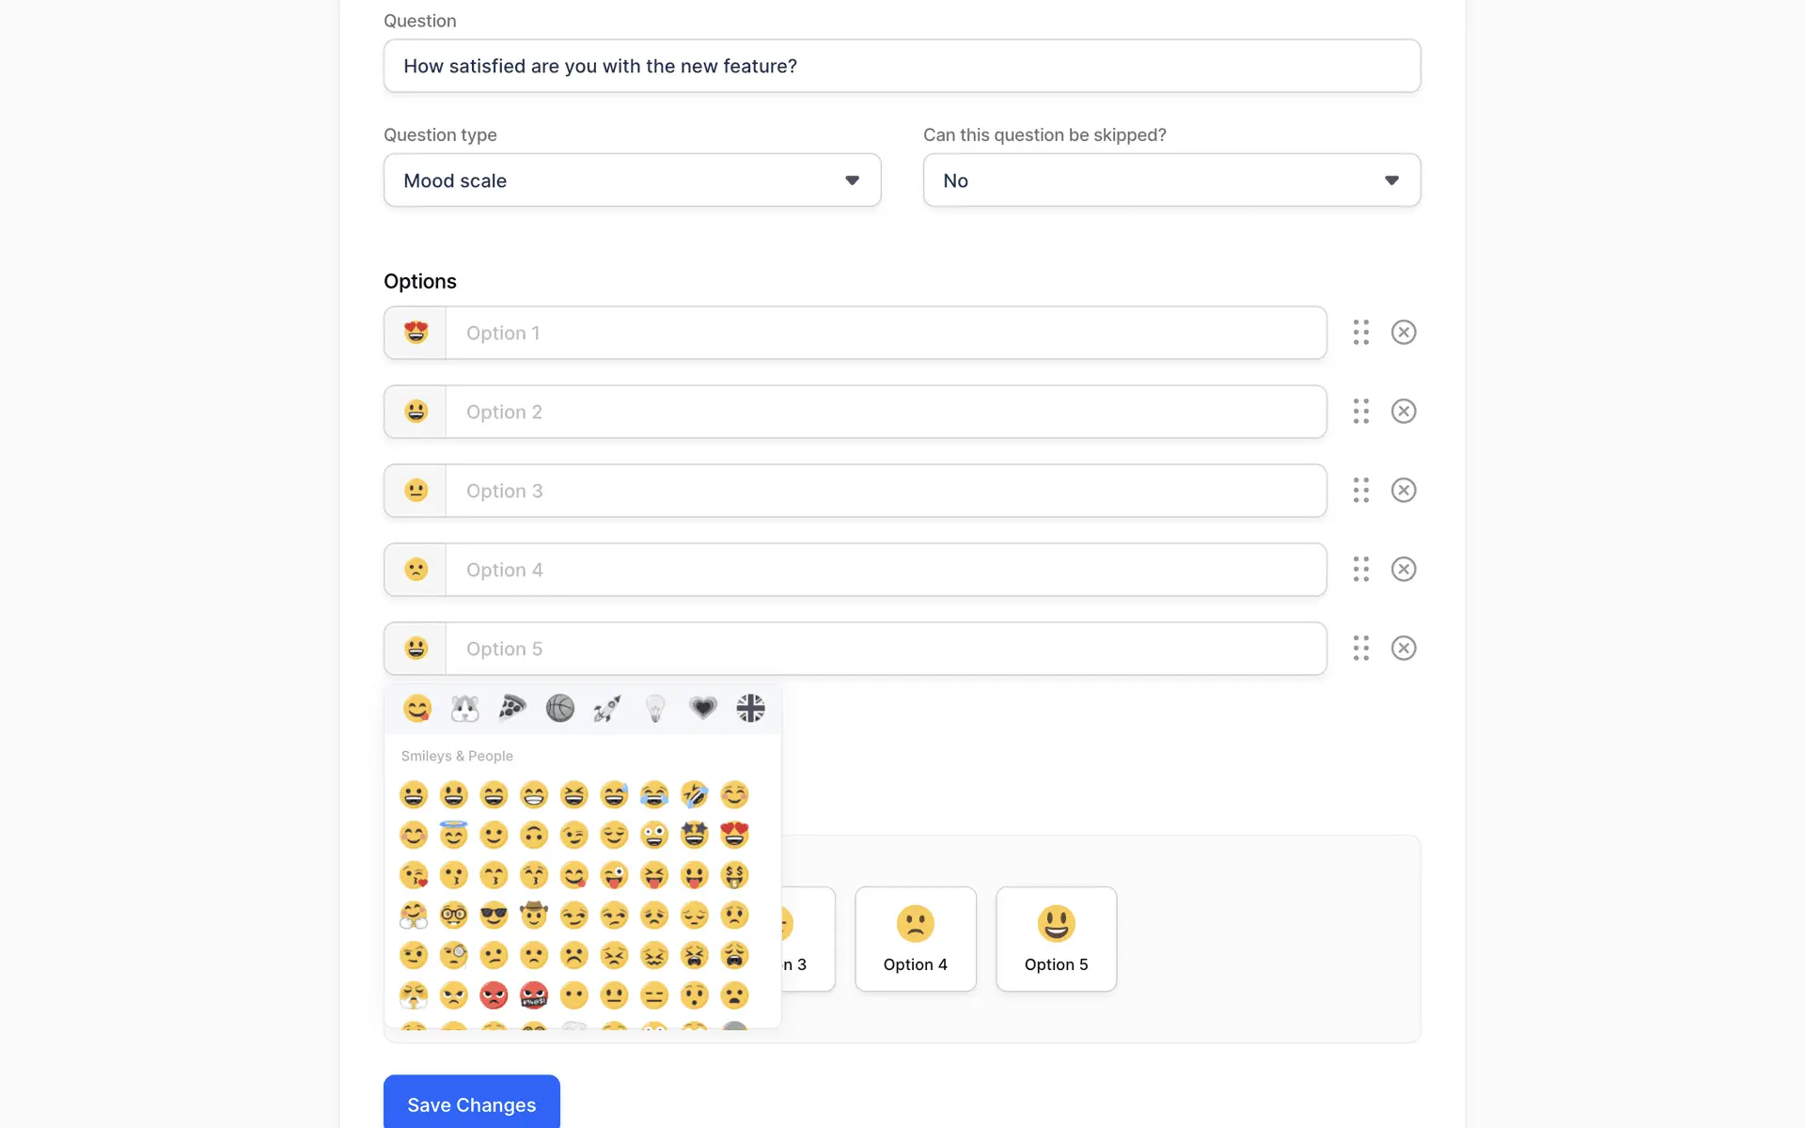This screenshot has width=1805, height=1128.
Task: Change the emoji for Option 1
Action: 416,333
